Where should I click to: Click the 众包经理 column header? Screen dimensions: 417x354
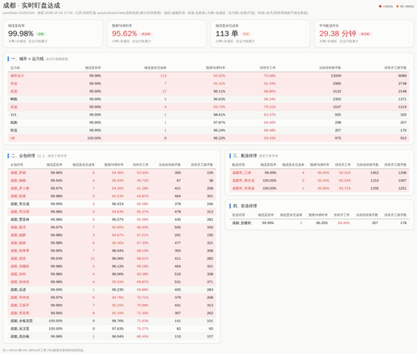click(17, 165)
